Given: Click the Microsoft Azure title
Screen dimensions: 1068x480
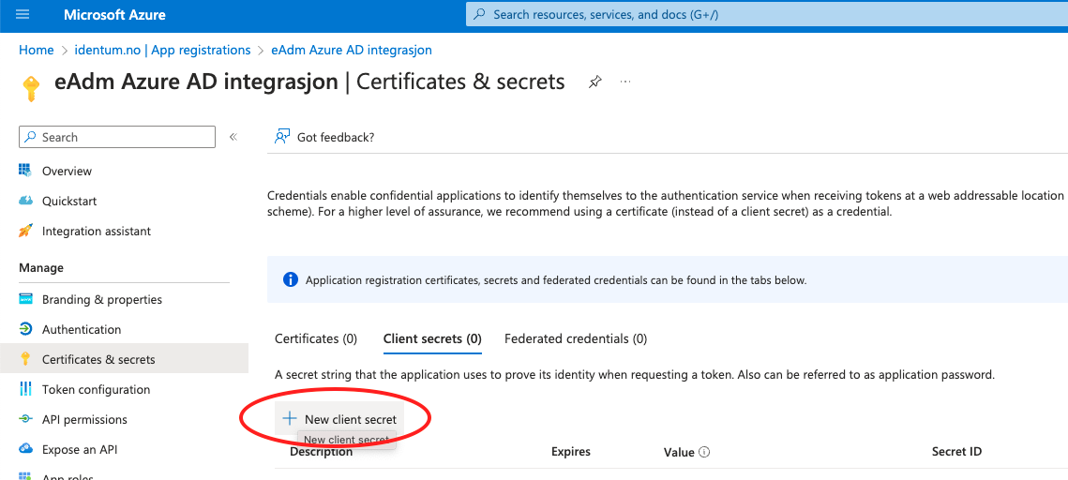Looking at the screenshot, I should point(114,14).
